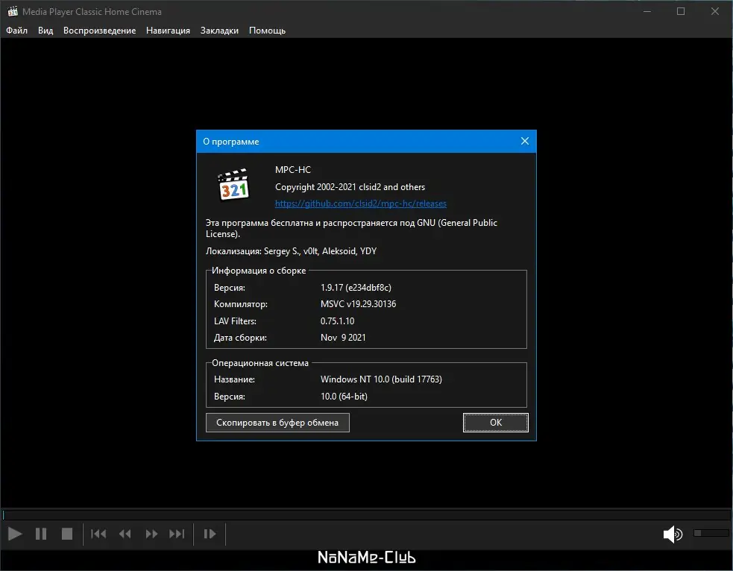
Task: Skip to next file icon
Action: (177, 534)
